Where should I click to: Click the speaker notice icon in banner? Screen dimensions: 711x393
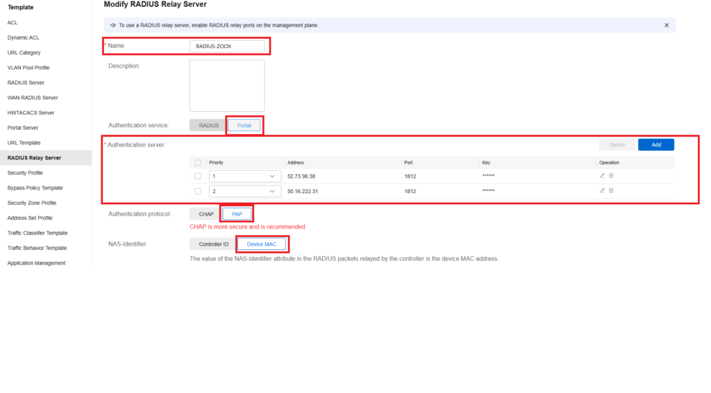pos(113,26)
